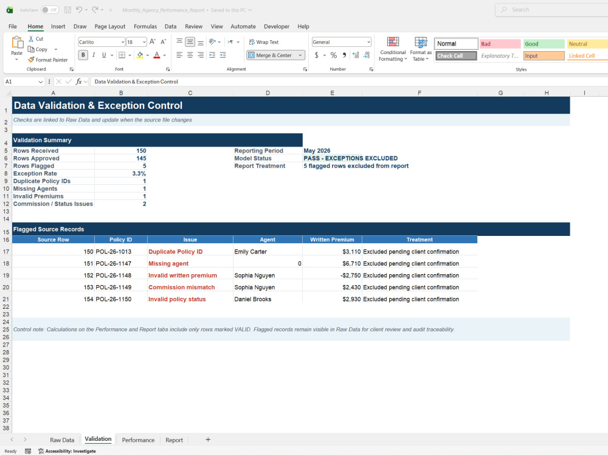Expand the Name Box A1 dropdown
The height and width of the screenshot is (456, 608).
(40, 81)
